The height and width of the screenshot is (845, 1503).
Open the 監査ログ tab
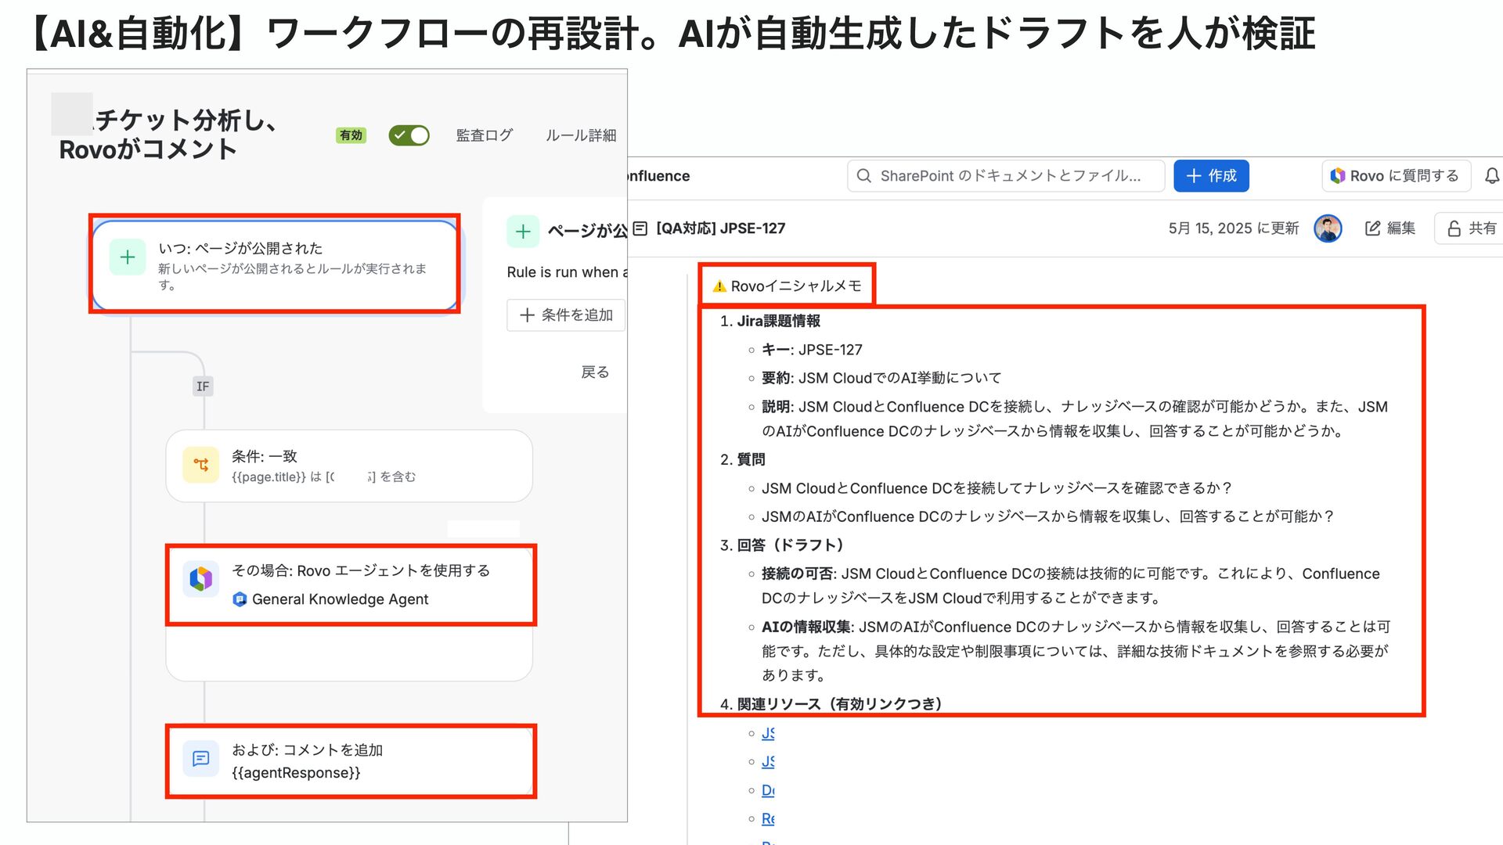[484, 135]
